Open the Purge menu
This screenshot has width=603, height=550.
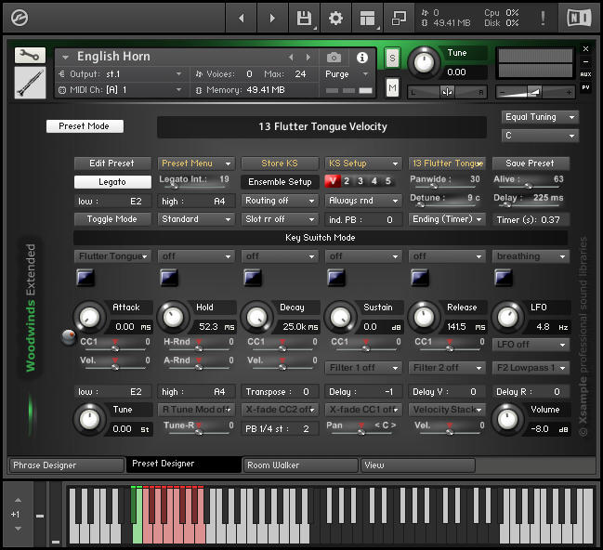coord(347,73)
